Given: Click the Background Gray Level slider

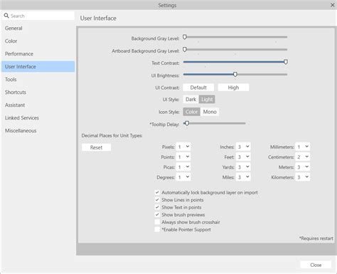Looking at the screenshot, I should click(235, 37).
